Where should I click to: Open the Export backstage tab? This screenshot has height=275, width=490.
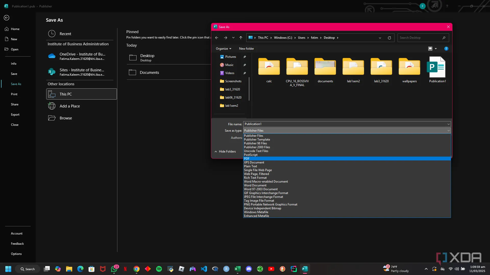(x=15, y=114)
